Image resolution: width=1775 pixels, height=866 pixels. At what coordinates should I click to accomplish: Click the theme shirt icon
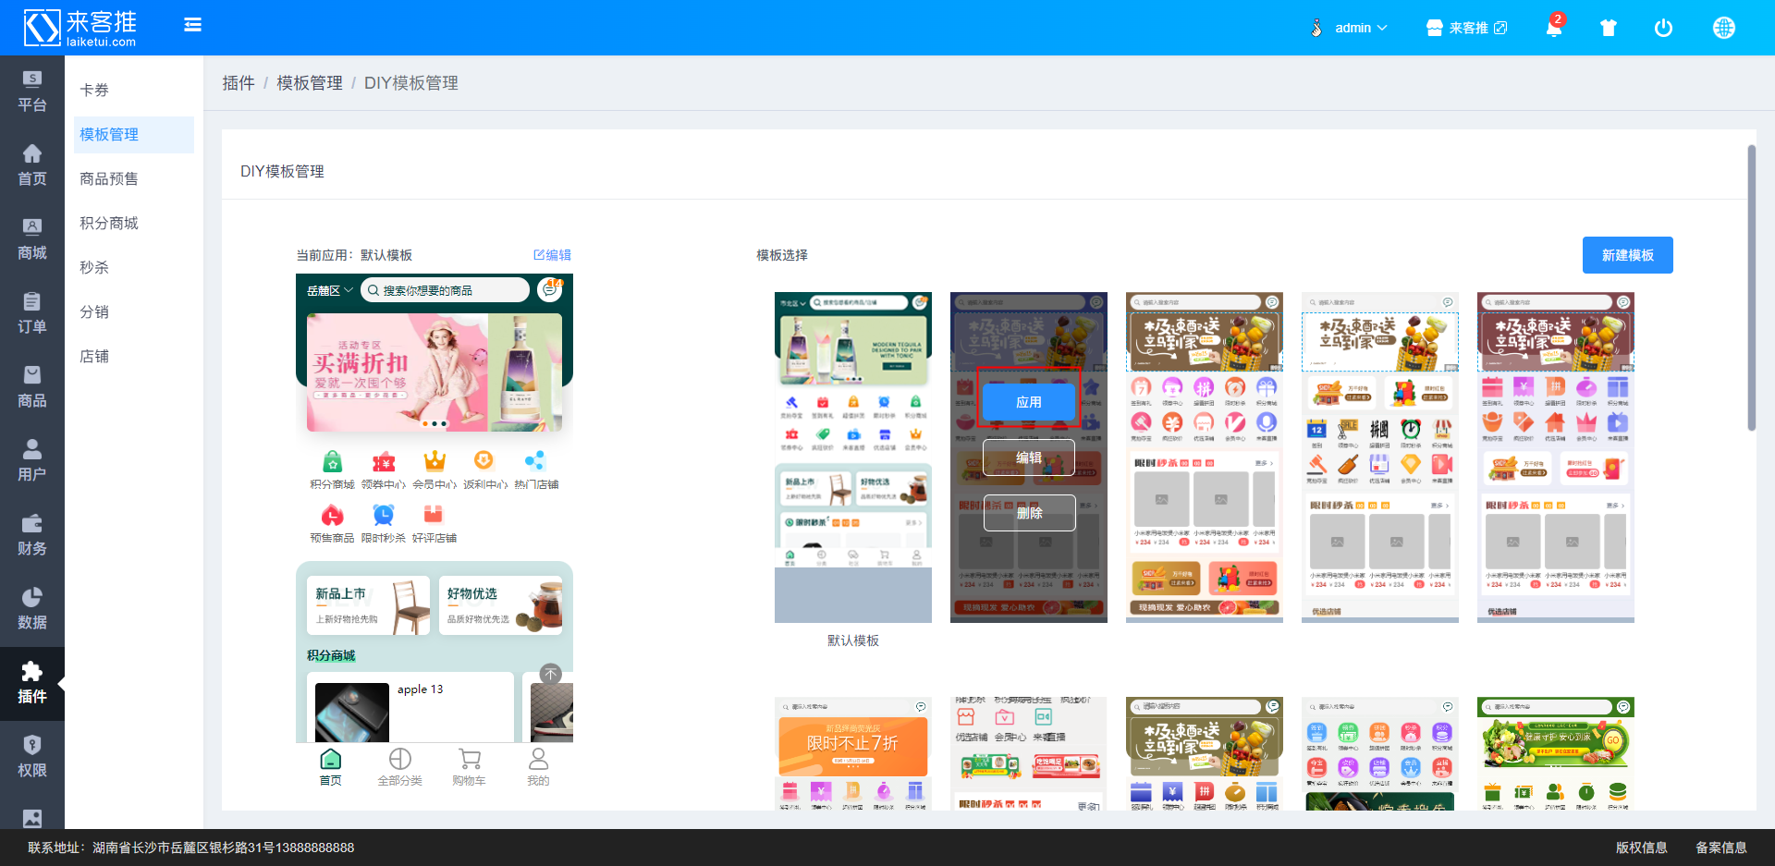(1609, 28)
